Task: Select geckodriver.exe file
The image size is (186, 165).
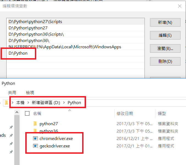Action: 55,146
